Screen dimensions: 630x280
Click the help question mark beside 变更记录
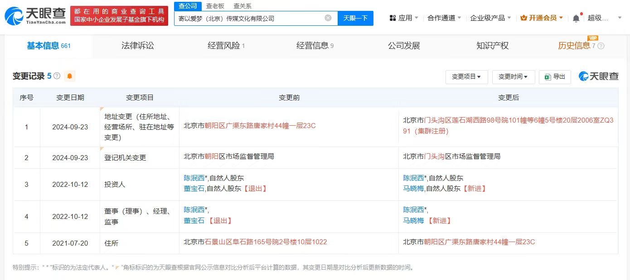[x=57, y=76]
